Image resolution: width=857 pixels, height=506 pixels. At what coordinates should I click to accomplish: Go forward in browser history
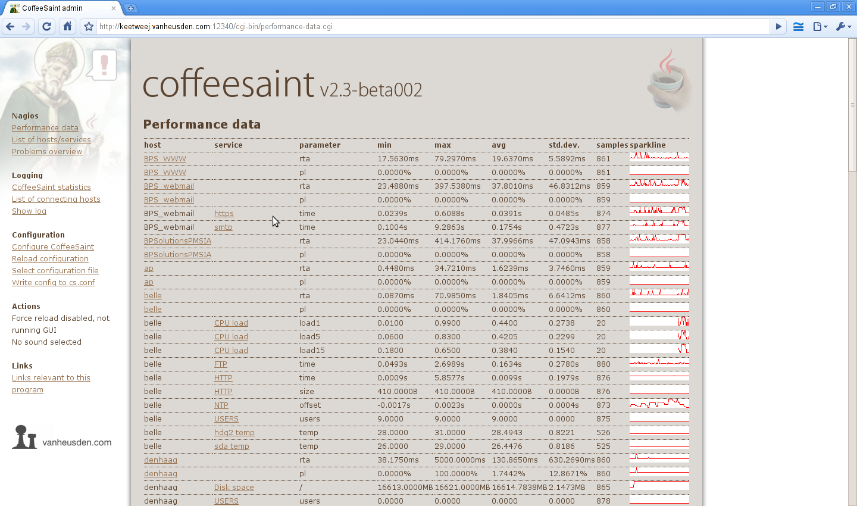26,26
